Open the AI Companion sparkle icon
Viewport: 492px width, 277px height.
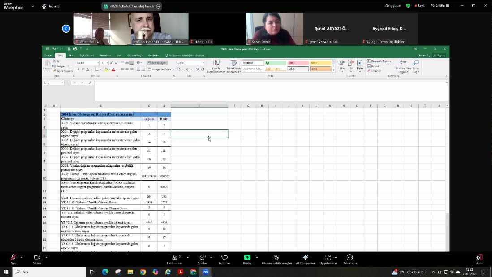tap(306, 257)
